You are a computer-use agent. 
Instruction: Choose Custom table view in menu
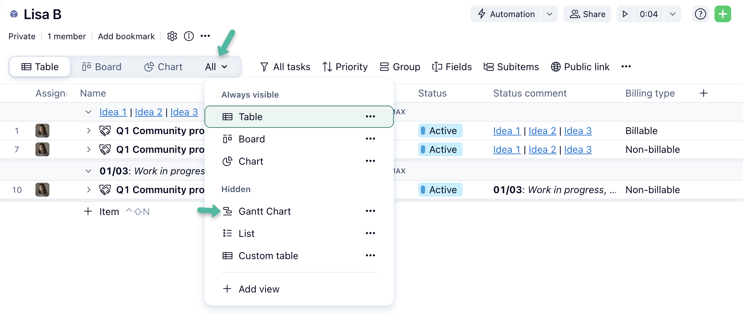pos(268,256)
